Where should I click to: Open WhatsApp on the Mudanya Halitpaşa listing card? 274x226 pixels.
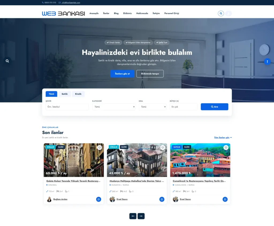[x=162, y=199]
